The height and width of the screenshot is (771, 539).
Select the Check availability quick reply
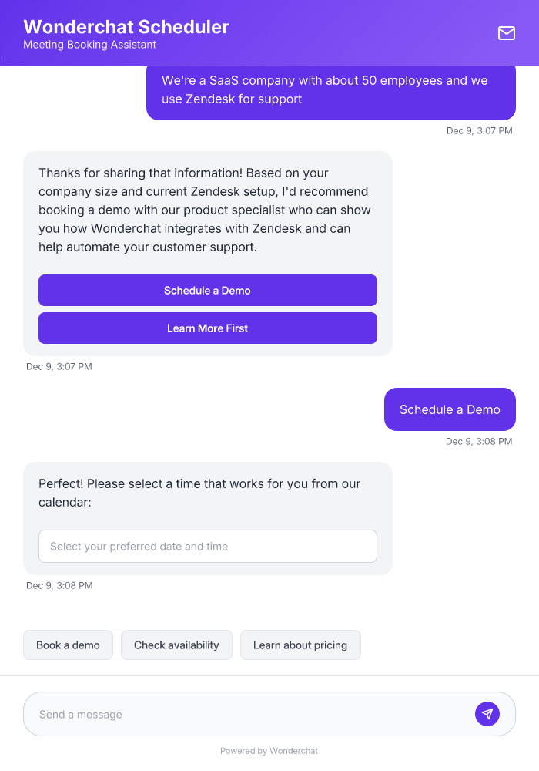(x=176, y=645)
